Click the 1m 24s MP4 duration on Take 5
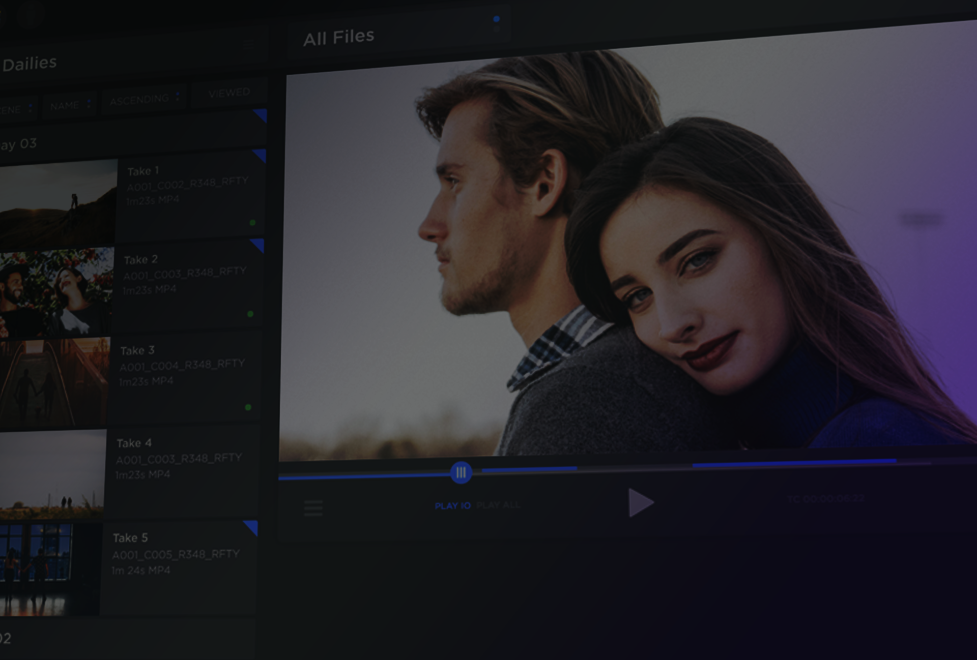 (141, 571)
